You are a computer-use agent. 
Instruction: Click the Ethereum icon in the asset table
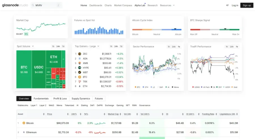pos(24,132)
